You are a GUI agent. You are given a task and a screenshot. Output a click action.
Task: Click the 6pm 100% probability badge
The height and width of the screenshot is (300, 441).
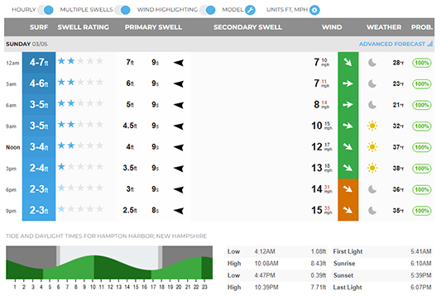pos(422,189)
